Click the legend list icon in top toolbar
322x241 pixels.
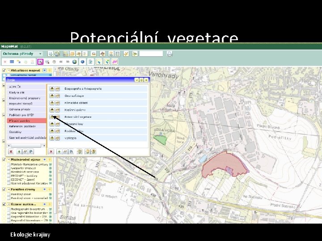85,54
